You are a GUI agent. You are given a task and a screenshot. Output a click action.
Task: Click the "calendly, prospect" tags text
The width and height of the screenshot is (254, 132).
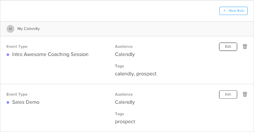click(136, 74)
